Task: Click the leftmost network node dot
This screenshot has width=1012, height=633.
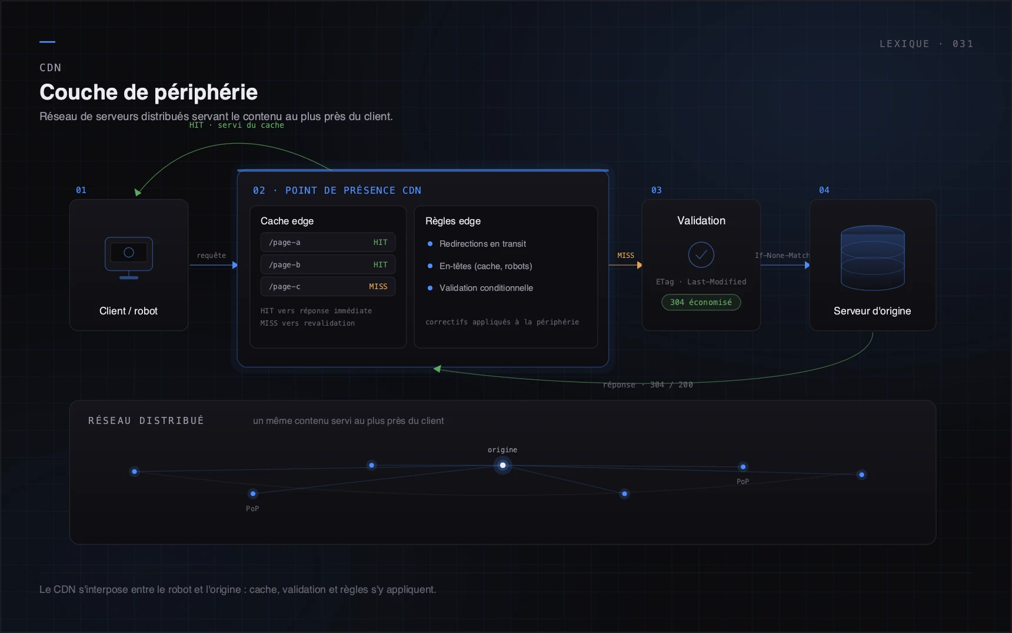Action: click(x=135, y=472)
